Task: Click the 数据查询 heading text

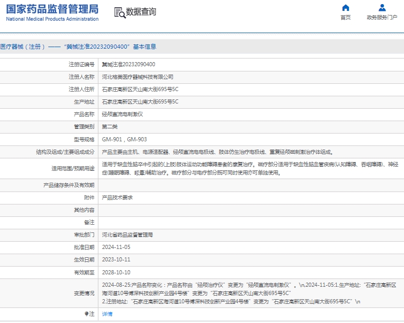Action: click(x=141, y=12)
